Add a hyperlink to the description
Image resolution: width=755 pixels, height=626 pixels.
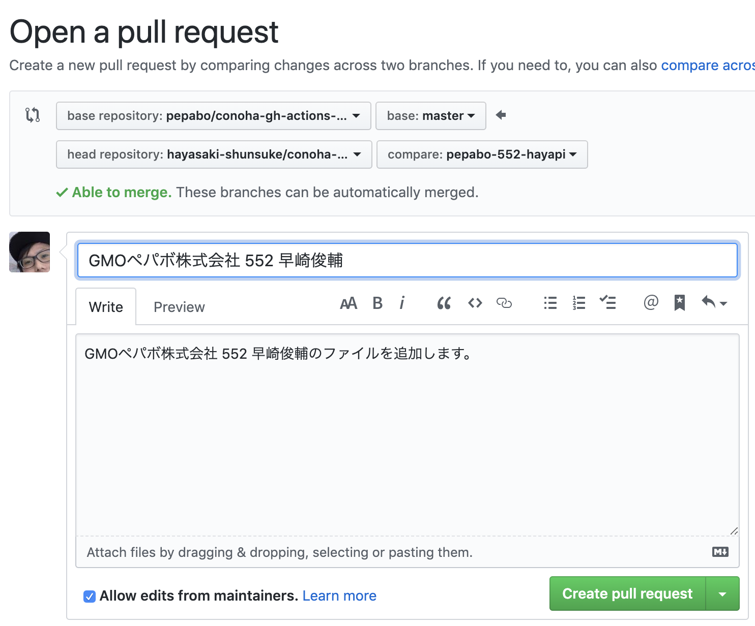coord(504,303)
